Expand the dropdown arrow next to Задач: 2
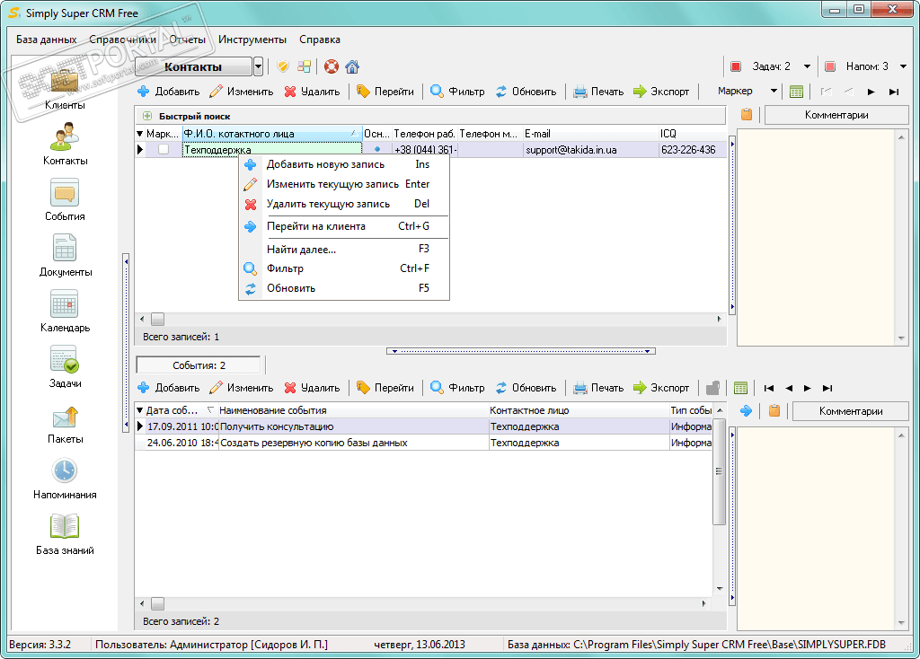 808,66
